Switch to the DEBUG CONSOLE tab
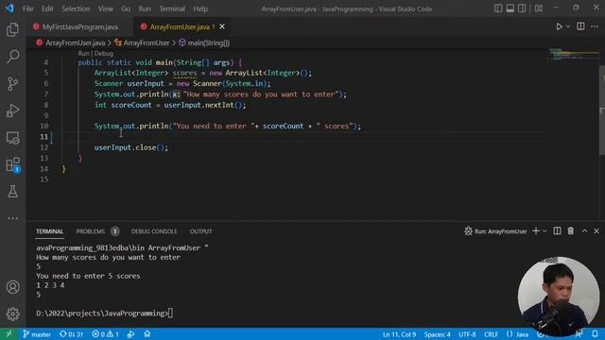 [x=154, y=231]
